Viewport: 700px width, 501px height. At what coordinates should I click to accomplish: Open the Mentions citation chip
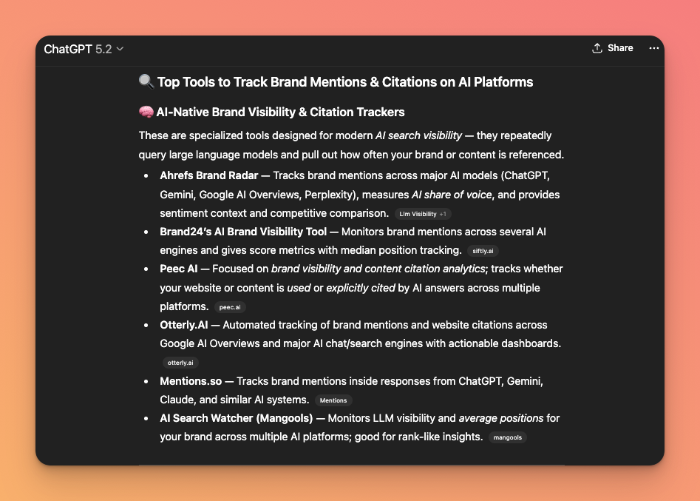tap(333, 400)
